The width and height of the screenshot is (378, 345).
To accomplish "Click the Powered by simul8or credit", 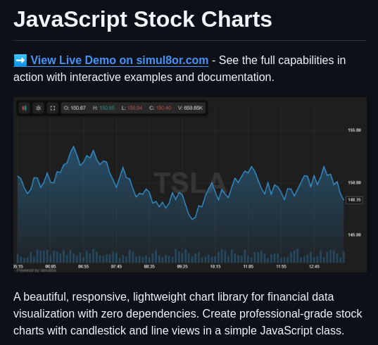I will [x=37, y=270].
